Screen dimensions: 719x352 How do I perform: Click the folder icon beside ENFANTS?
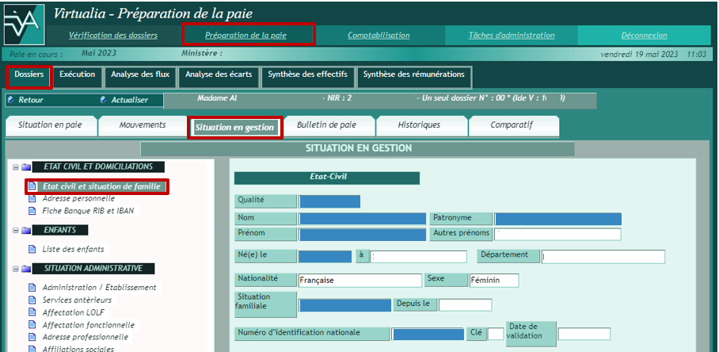click(x=26, y=231)
